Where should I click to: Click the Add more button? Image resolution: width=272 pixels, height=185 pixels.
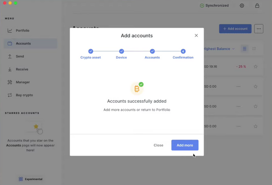185,145
